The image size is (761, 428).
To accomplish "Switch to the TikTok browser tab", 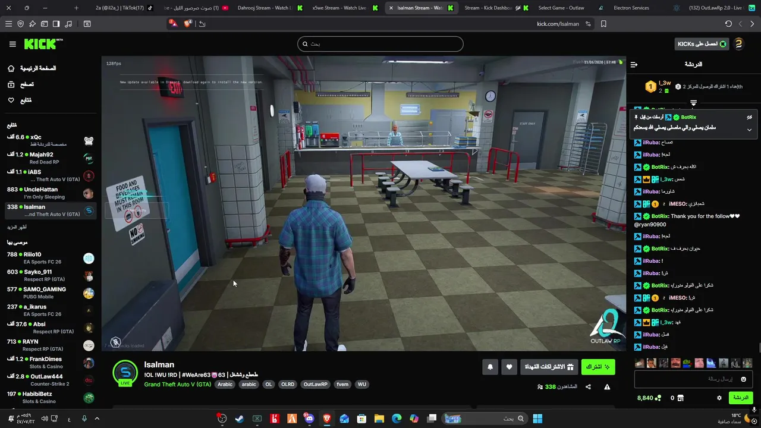I will [x=124, y=8].
